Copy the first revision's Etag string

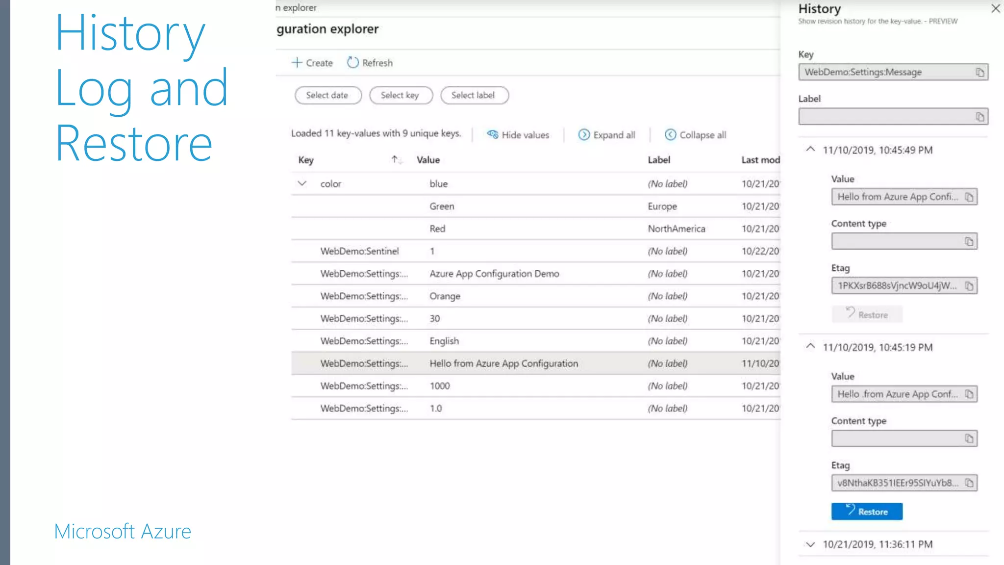[x=969, y=286]
